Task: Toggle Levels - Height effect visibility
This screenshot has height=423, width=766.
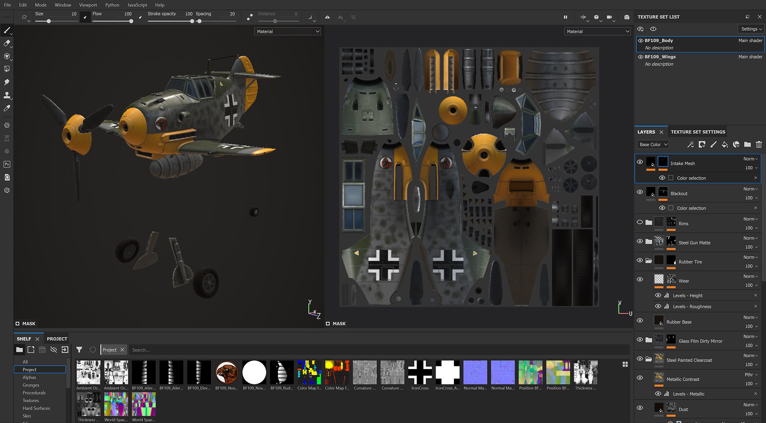Action: [658, 295]
